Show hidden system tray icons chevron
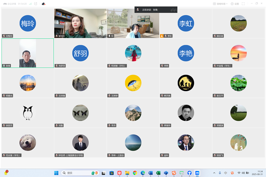Viewport: 266px width, 177px height. click(214, 173)
